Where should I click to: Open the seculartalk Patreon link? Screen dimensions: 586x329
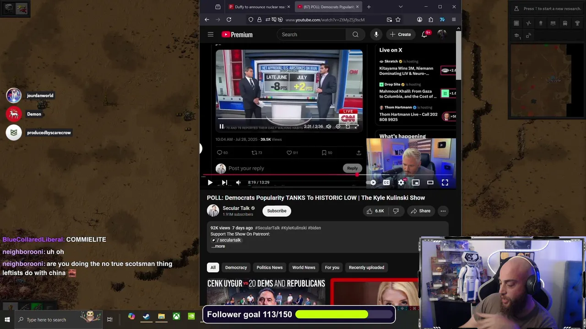point(226,240)
